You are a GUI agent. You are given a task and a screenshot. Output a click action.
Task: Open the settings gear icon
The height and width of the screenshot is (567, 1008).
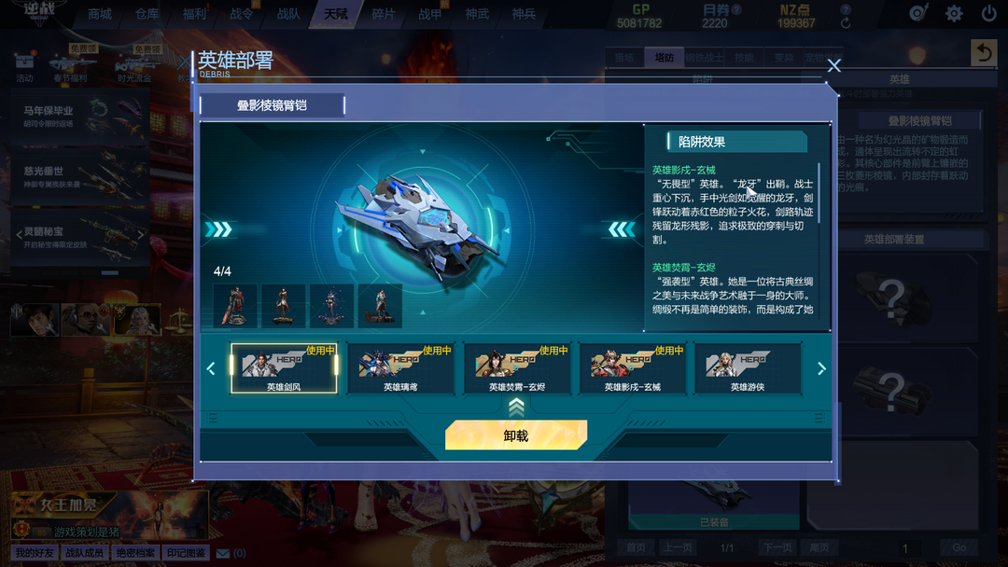(954, 13)
